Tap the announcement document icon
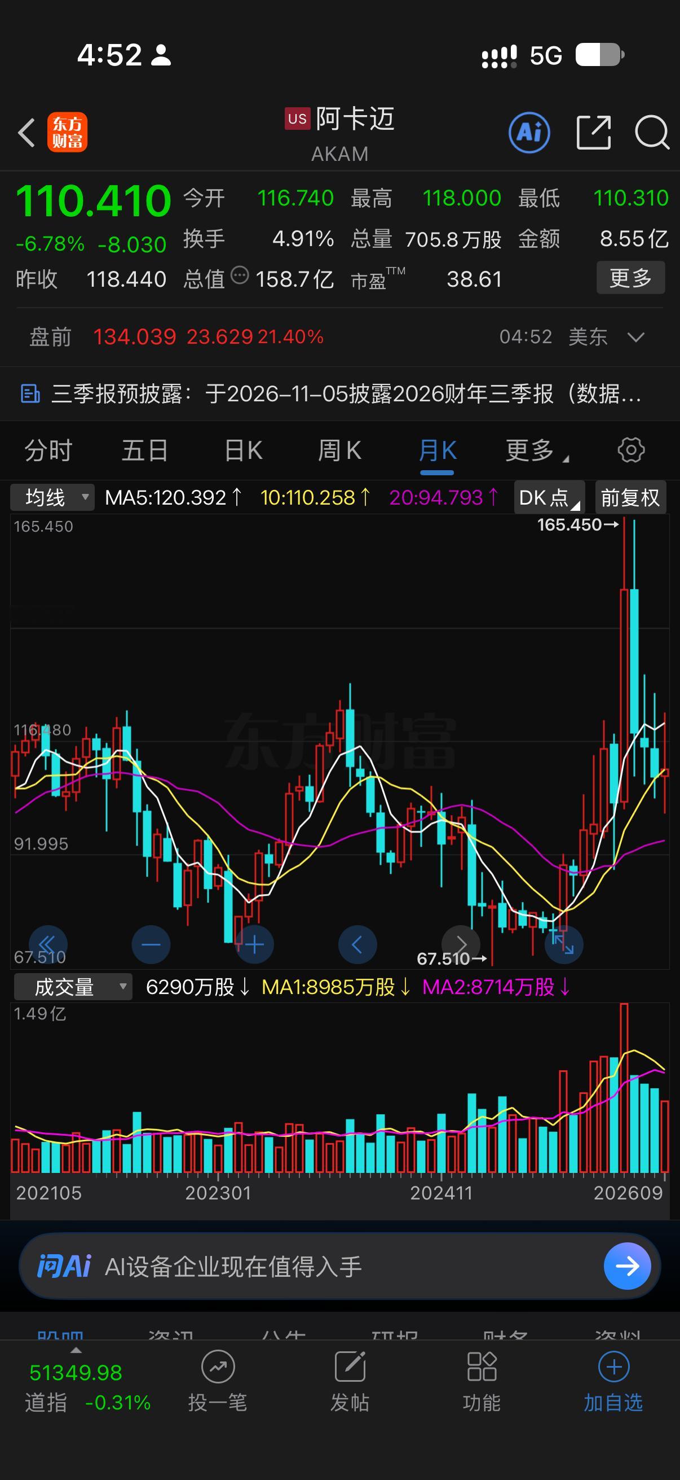680x1480 pixels. (x=30, y=394)
